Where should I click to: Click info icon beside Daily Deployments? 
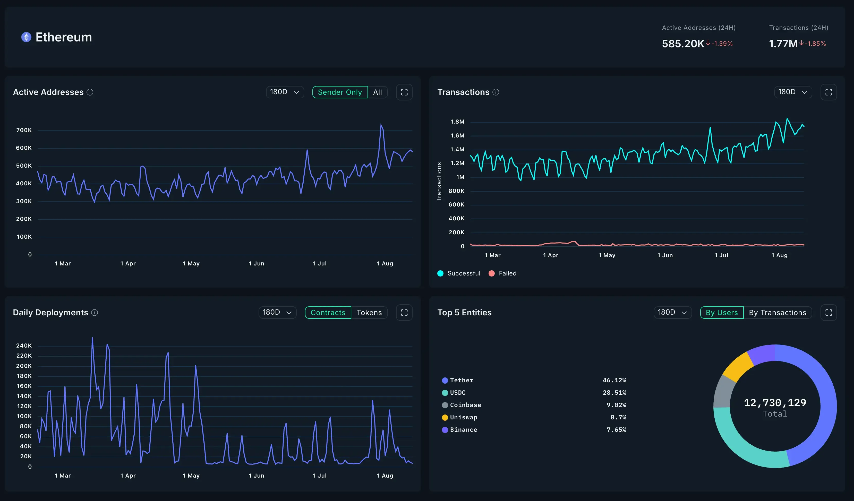pyautogui.click(x=95, y=312)
